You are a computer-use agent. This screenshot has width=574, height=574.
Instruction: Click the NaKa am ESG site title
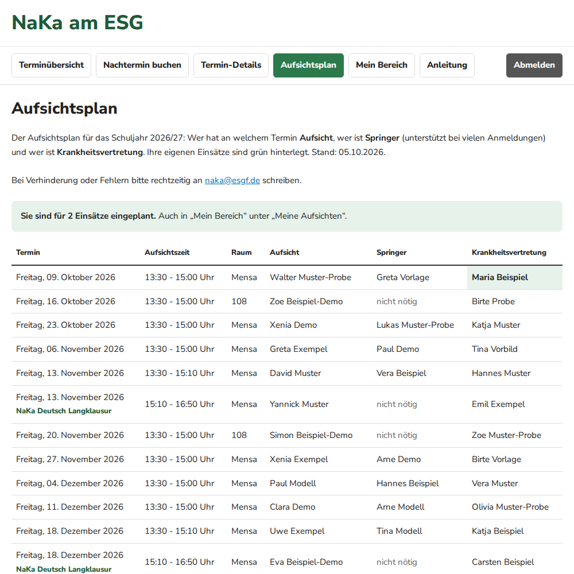coord(77,22)
